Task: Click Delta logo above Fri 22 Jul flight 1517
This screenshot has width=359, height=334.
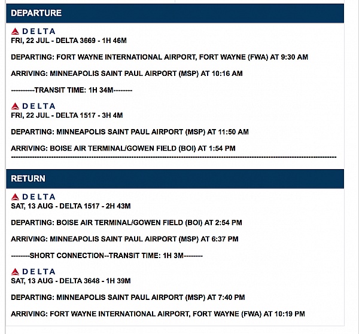Action: coord(34,106)
